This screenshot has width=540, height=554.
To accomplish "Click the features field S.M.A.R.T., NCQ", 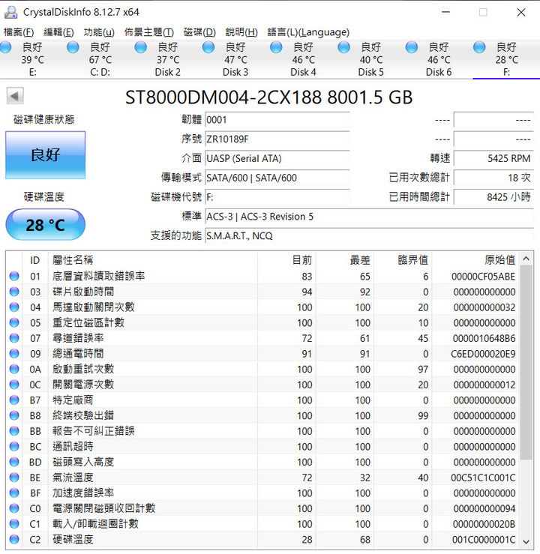I will [369, 235].
